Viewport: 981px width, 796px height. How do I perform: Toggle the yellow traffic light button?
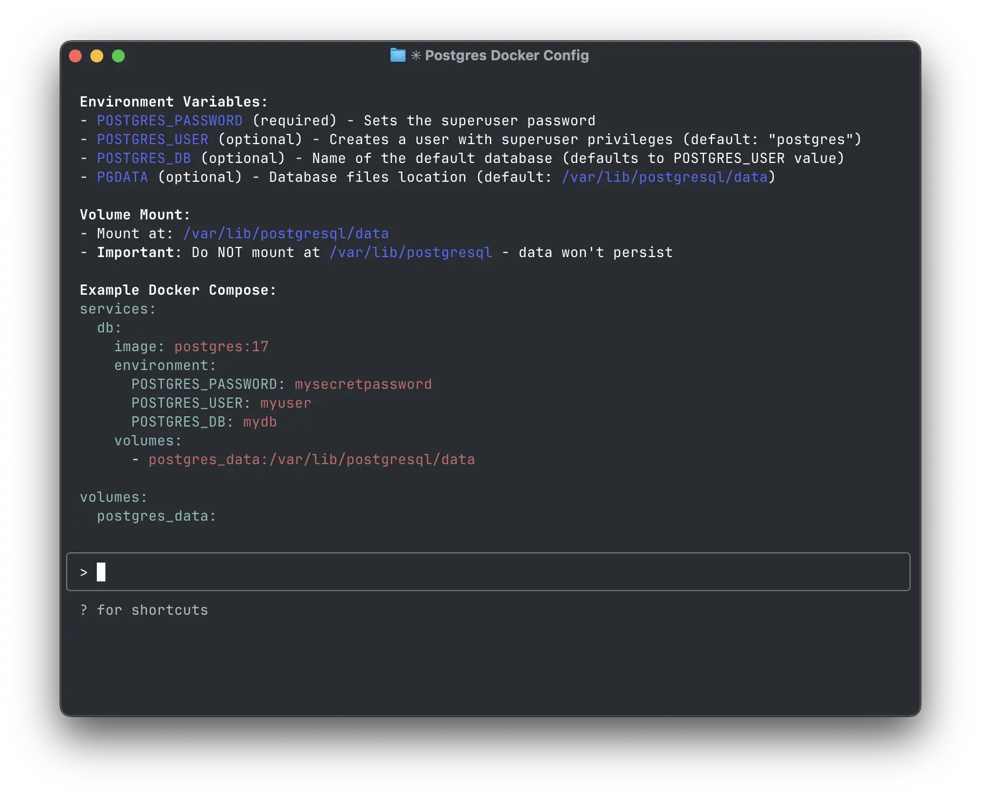click(97, 55)
